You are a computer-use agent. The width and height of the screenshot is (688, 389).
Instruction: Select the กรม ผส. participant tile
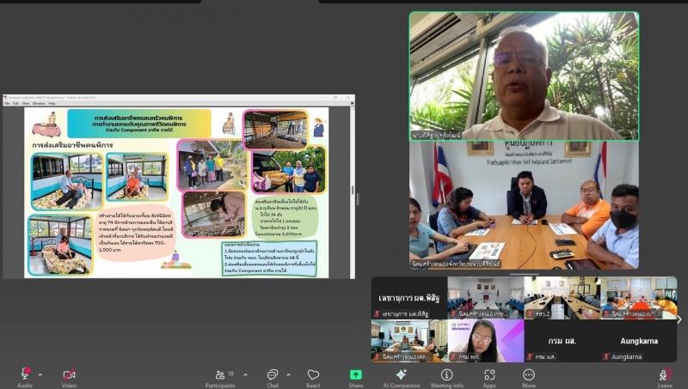click(x=562, y=341)
